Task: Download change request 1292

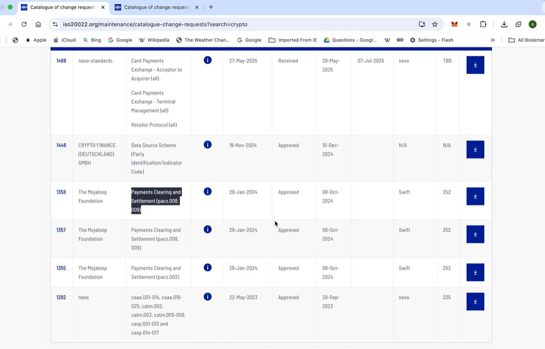Action: [475, 302]
